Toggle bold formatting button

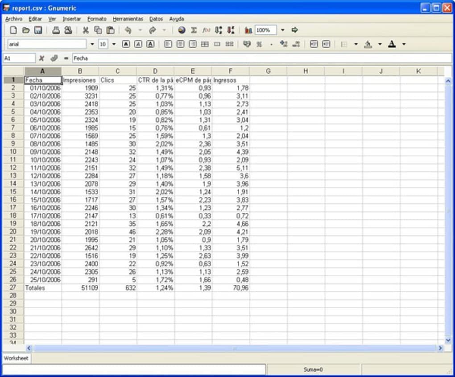pos(126,44)
